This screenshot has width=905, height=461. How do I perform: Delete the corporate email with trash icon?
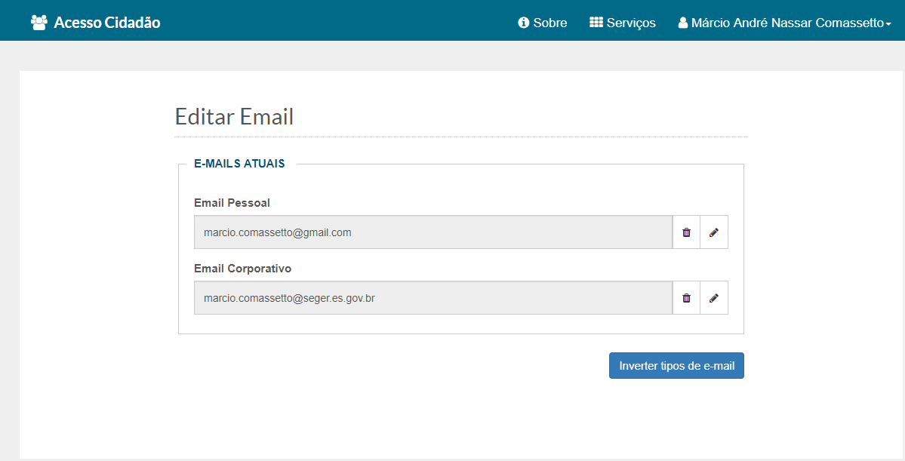(686, 298)
